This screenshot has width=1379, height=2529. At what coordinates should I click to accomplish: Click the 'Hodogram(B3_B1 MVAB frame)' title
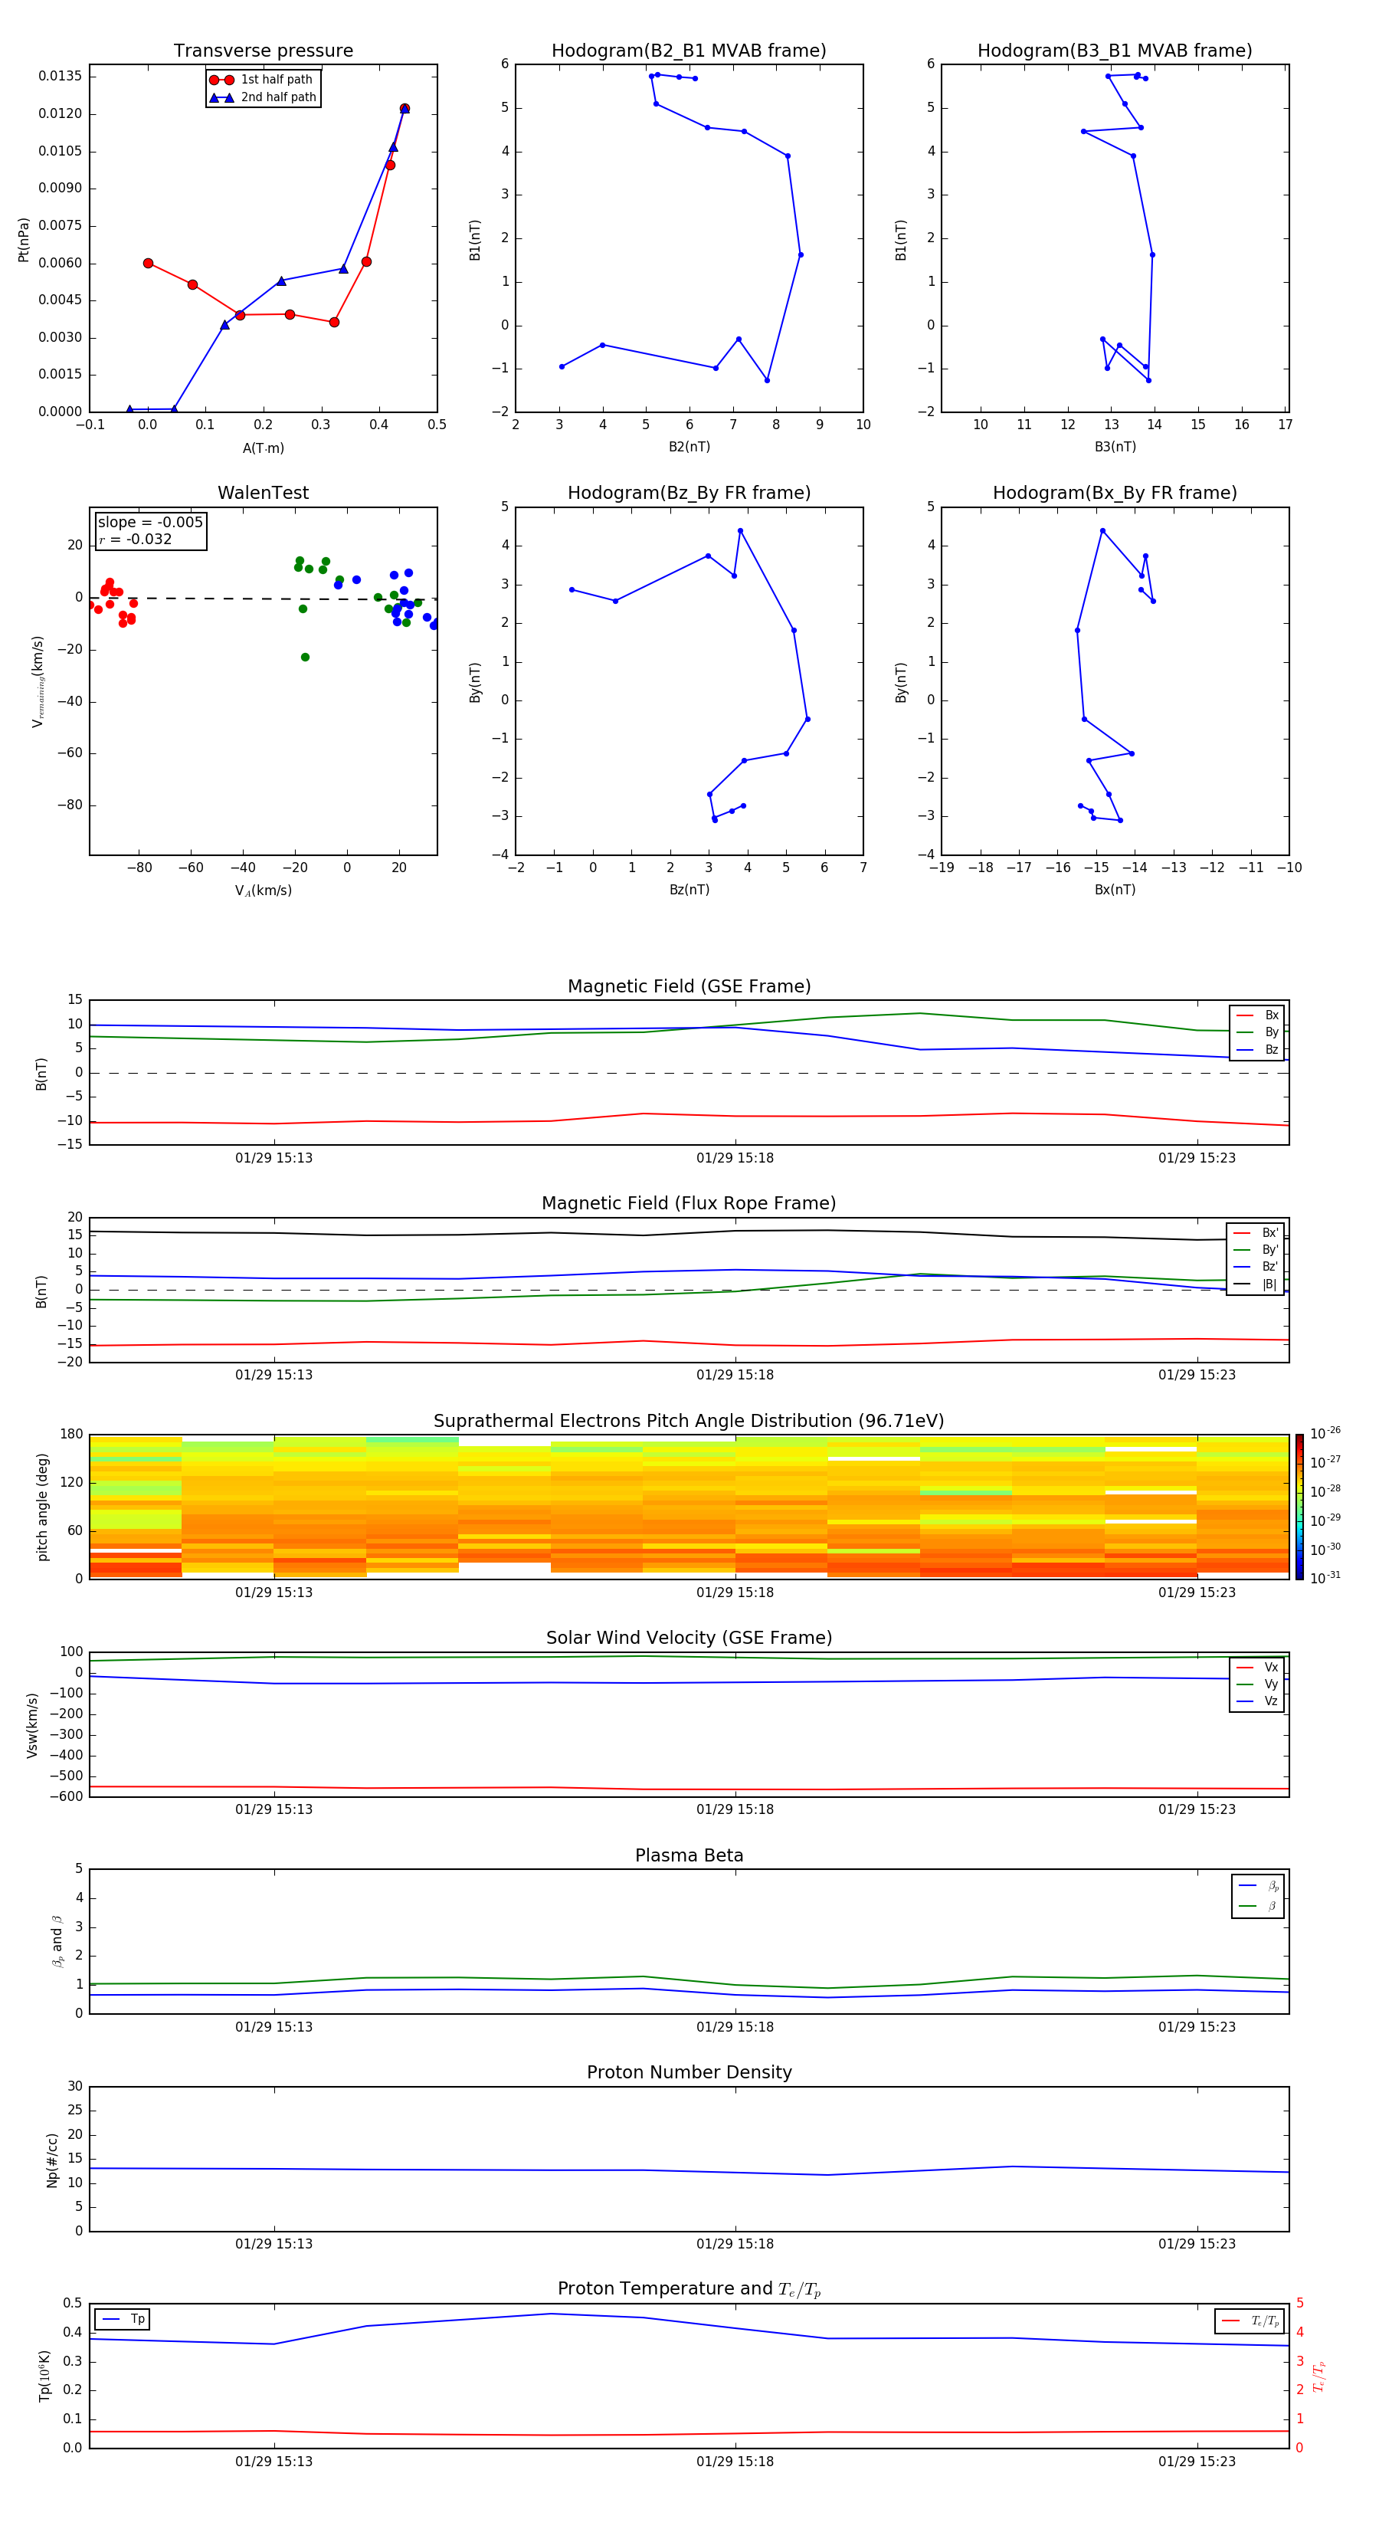tap(1115, 51)
